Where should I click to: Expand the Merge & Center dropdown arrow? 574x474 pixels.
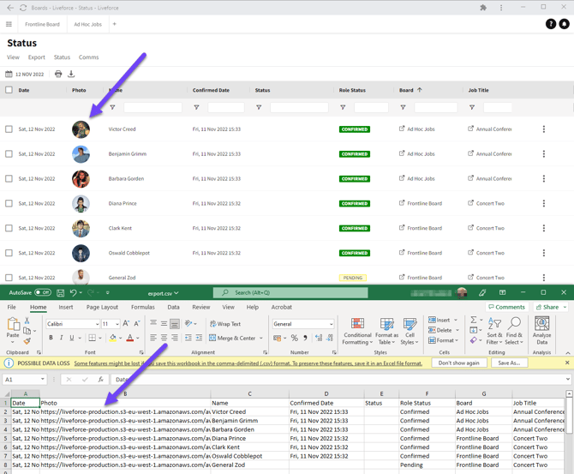pos(261,338)
